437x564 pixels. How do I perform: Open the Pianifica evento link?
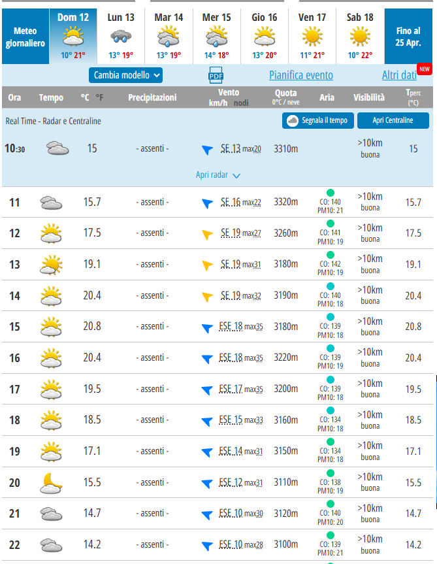(300, 75)
